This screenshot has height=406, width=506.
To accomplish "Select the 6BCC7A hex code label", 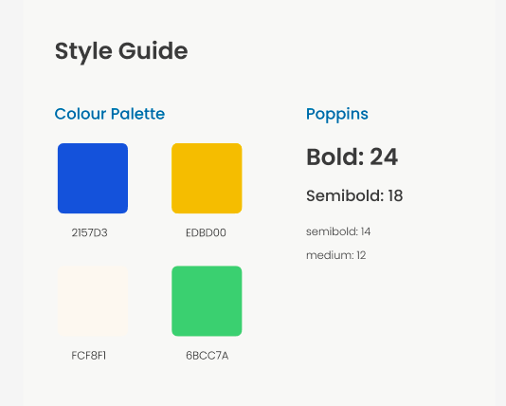I will [x=208, y=356].
